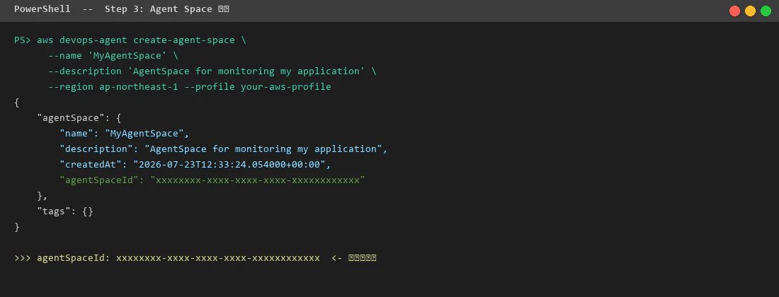This screenshot has height=297, width=779.
Task: Click the "createdAt" timestamp line
Action: click(x=195, y=165)
